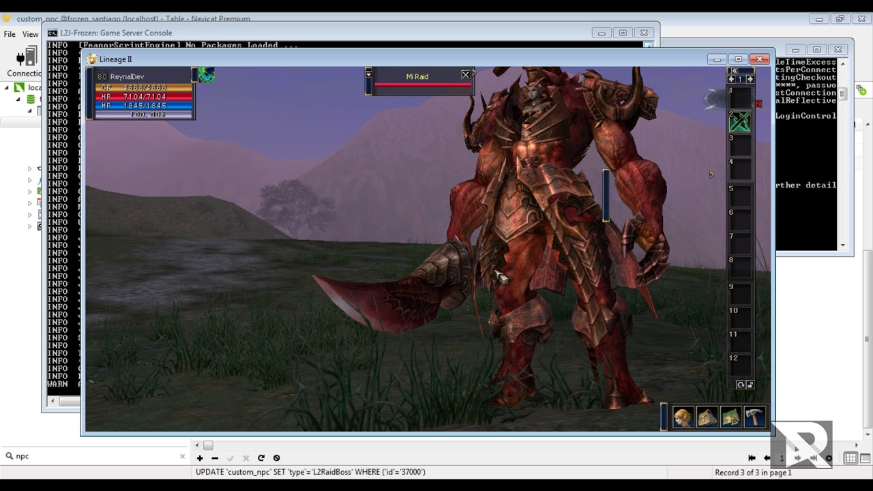The width and height of the screenshot is (873, 491).
Task: Click the back console scrollbar down arrow
Action: pyautogui.click(x=842, y=245)
